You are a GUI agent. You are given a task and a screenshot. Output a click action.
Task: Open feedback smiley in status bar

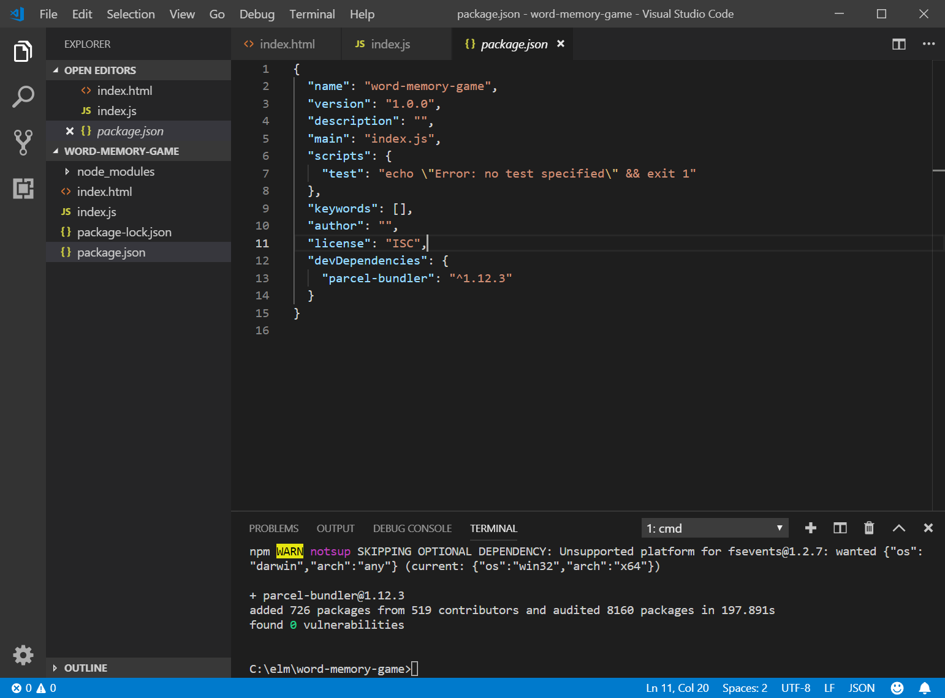pos(897,688)
